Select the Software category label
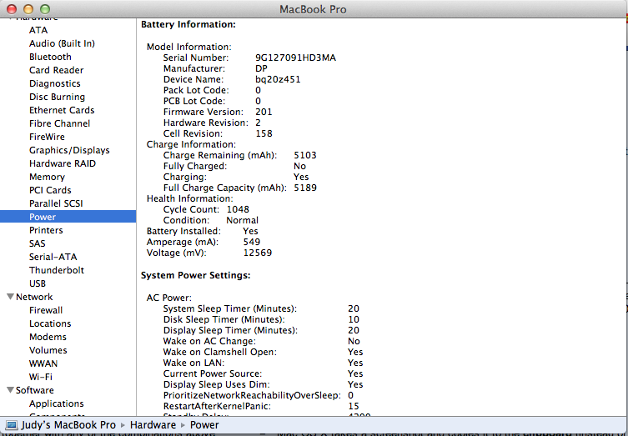 34,390
